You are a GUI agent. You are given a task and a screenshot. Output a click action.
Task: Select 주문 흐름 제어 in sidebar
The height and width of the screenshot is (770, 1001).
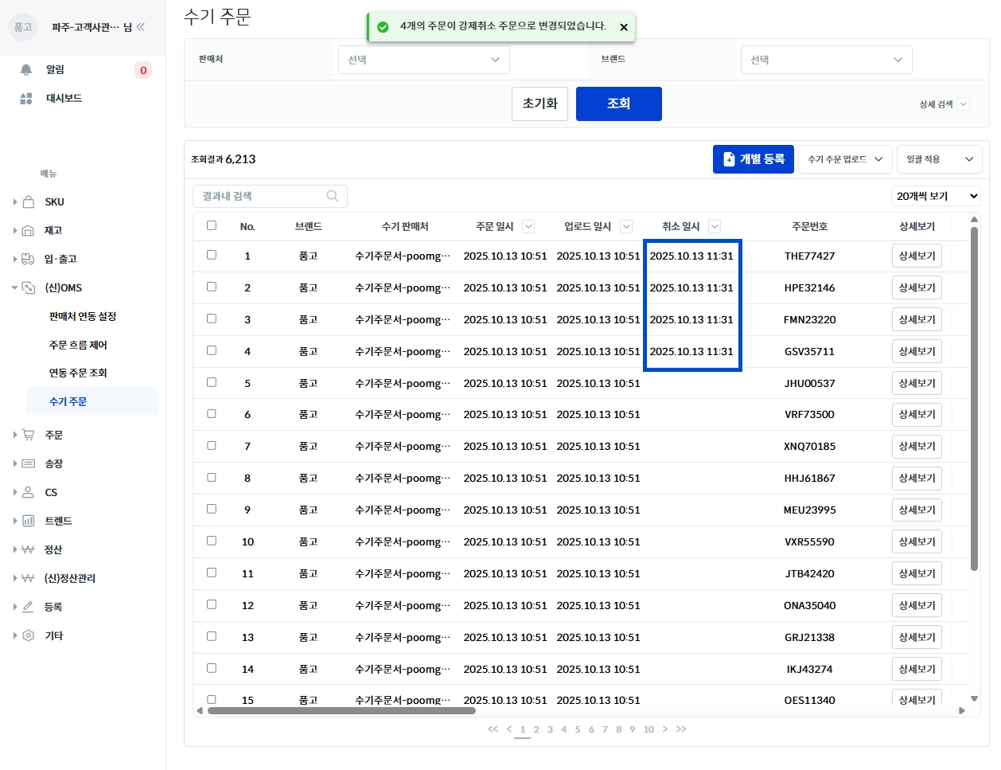click(78, 345)
